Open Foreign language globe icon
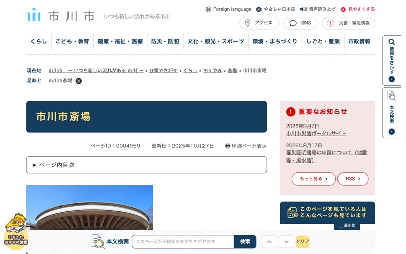Image resolution: width=406 pixels, height=254 pixels. [208, 9]
